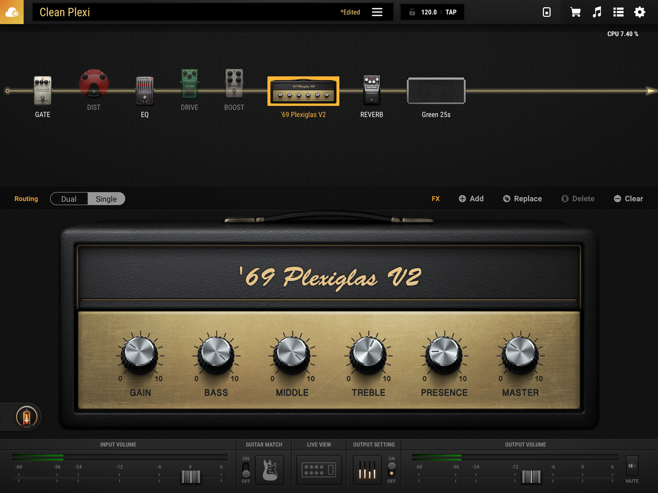Open the settings gear
Image resolution: width=658 pixels, height=493 pixels.
click(x=639, y=12)
